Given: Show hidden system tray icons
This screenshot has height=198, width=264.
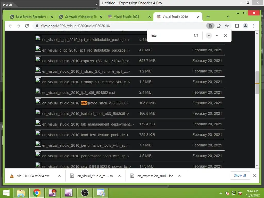Looking at the screenshot, I should (x=221, y=193).
